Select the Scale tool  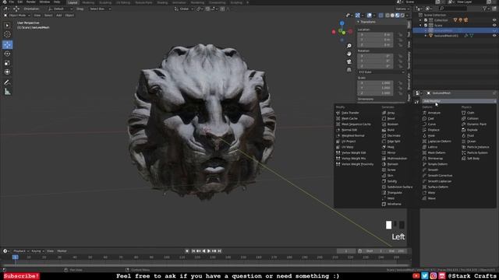click(x=7, y=63)
